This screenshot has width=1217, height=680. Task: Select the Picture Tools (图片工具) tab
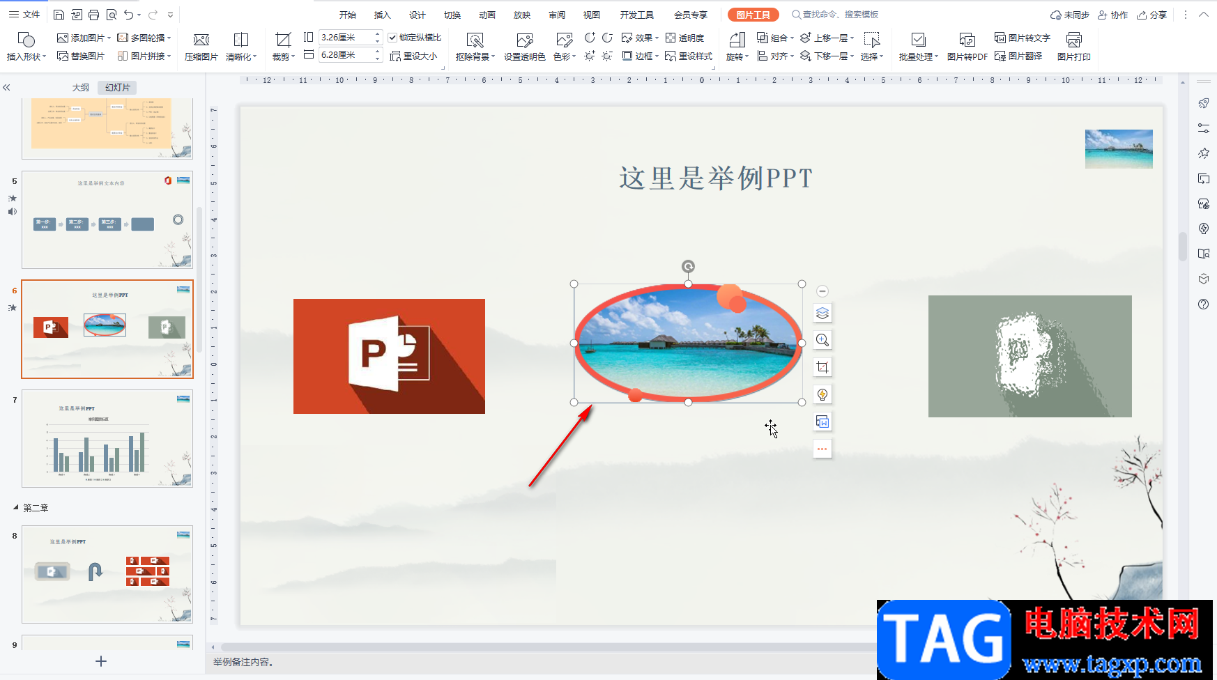point(753,15)
